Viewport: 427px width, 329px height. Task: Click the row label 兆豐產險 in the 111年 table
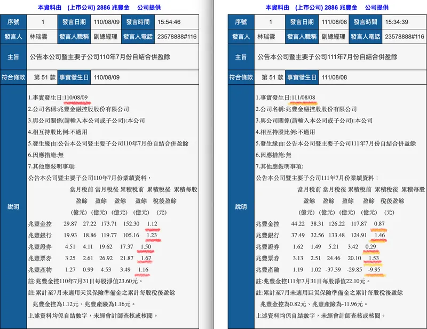267,270
